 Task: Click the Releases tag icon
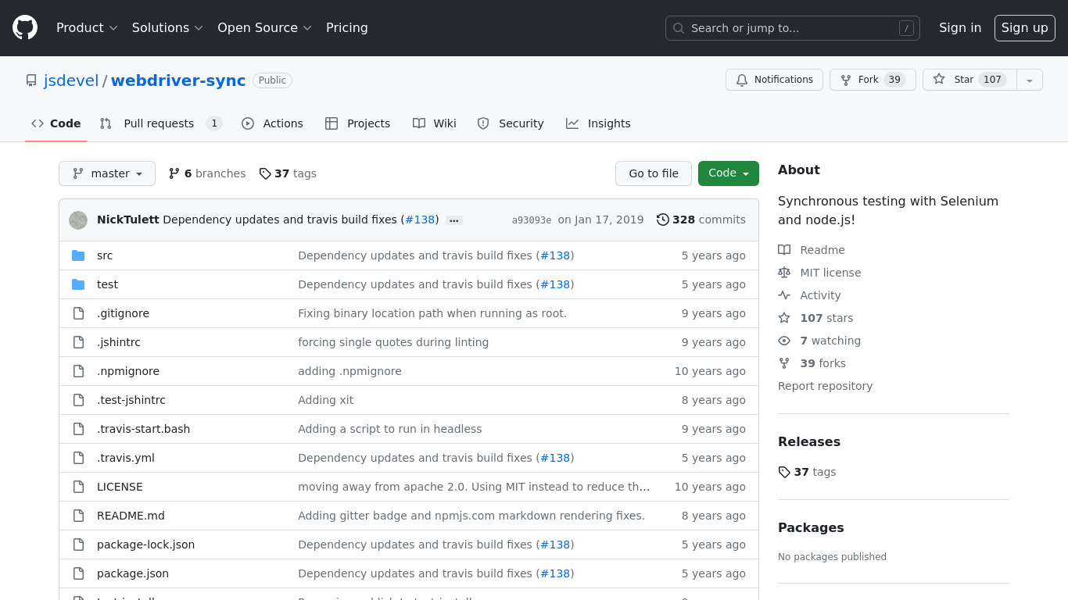click(x=784, y=472)
